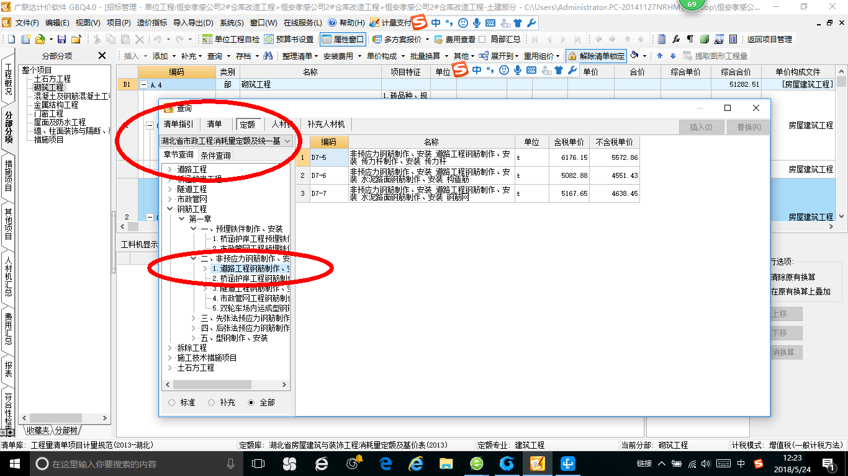
Task: Click the paragraph mark icon
Action: 690,39
